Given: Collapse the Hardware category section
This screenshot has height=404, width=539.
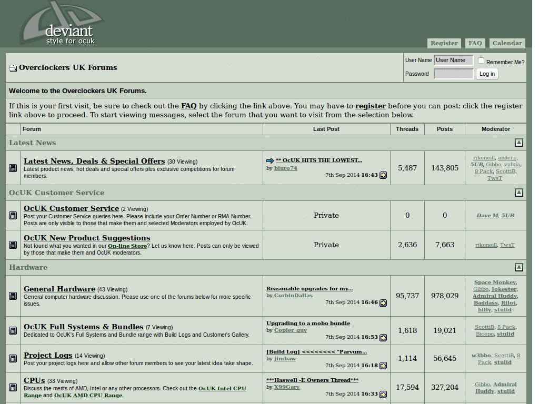Looking at the screenshot, I should [x=519, y=267].
